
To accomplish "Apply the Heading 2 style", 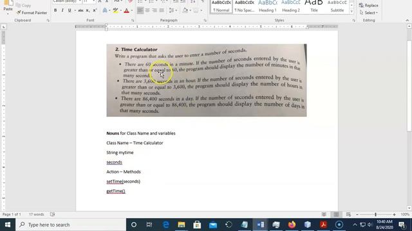I will [x=291, y=6].
